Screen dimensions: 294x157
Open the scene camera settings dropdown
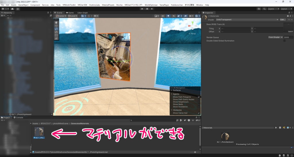click(191, 16)
